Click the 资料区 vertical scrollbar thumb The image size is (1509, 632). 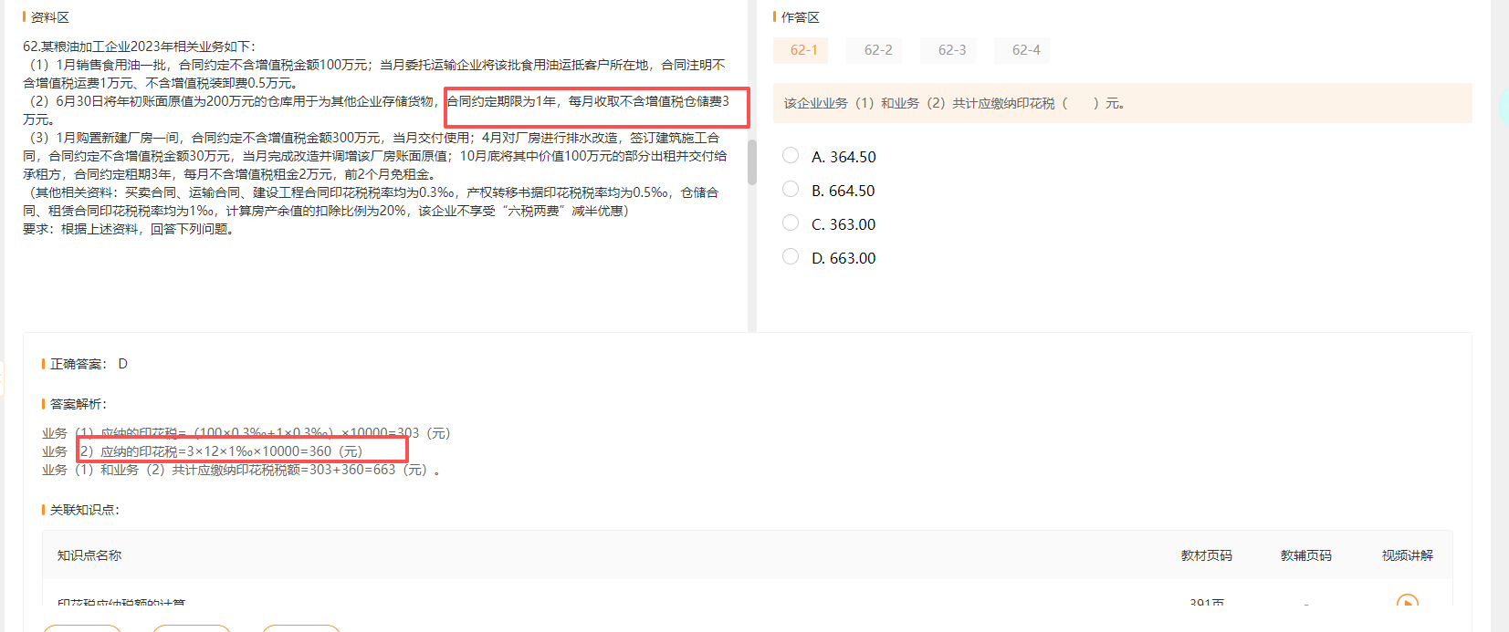click(751, 162)
